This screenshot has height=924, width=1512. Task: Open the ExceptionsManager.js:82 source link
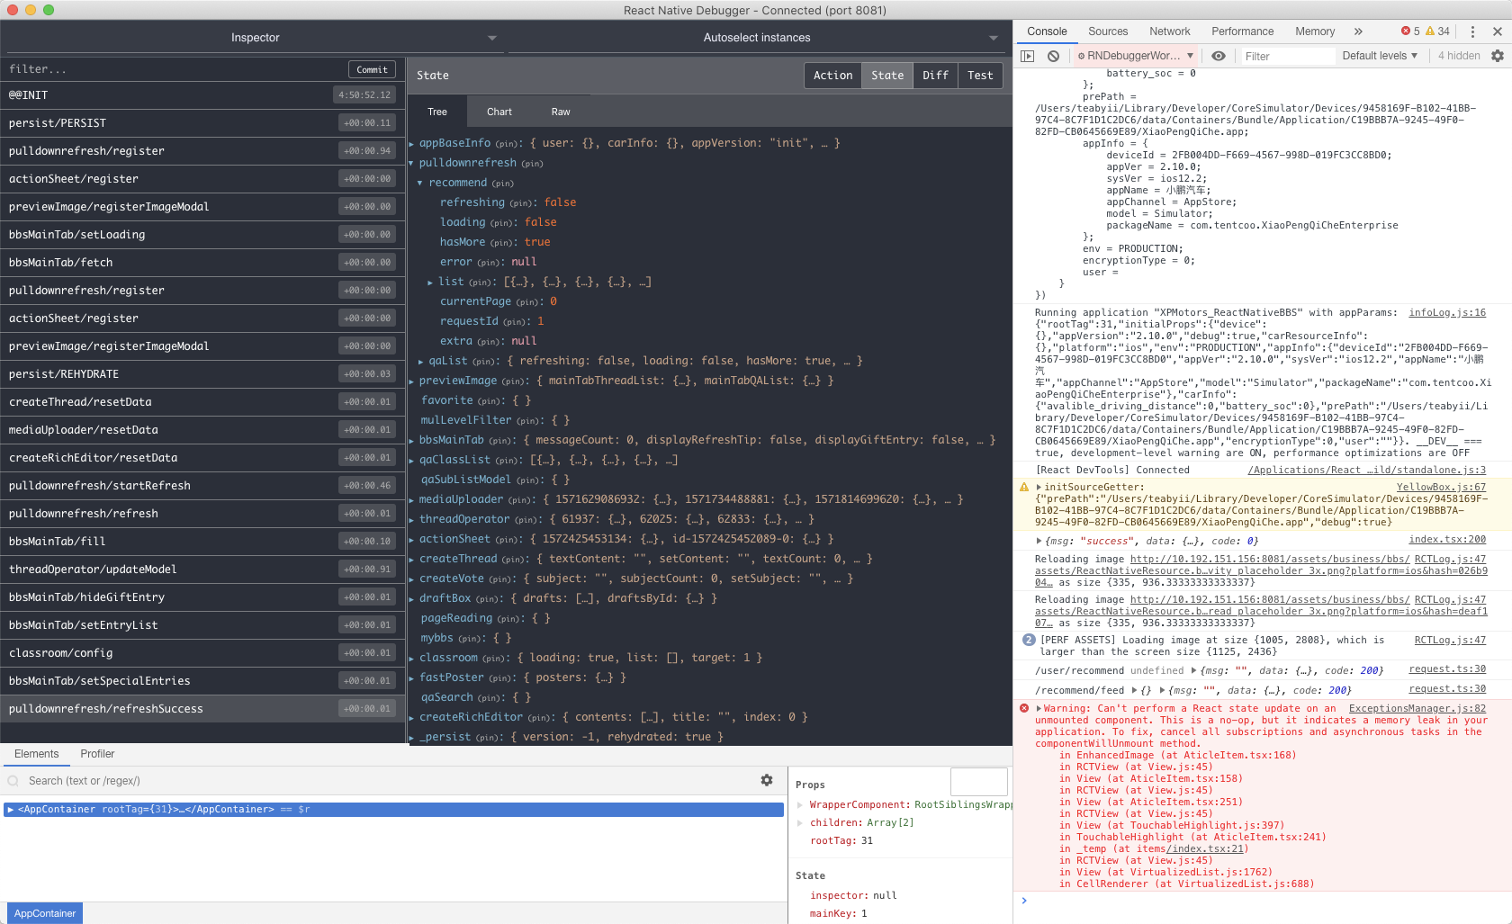[x=1417, y=709]
